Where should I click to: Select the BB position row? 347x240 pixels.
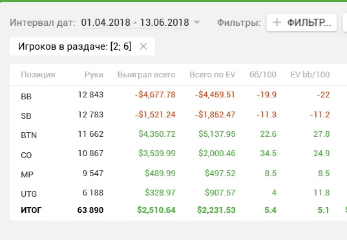point(178,95)
